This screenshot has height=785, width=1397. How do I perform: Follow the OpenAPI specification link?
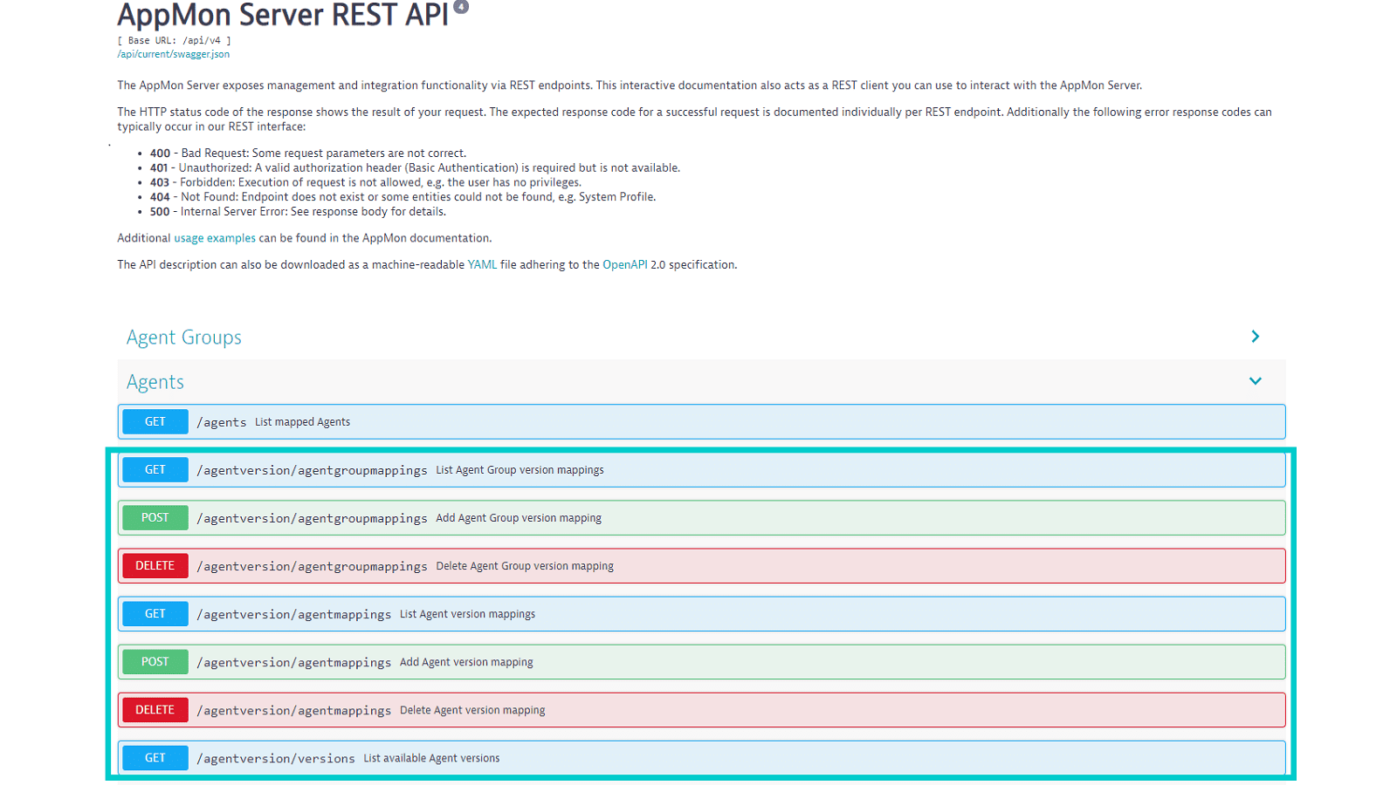click(625, 264)
